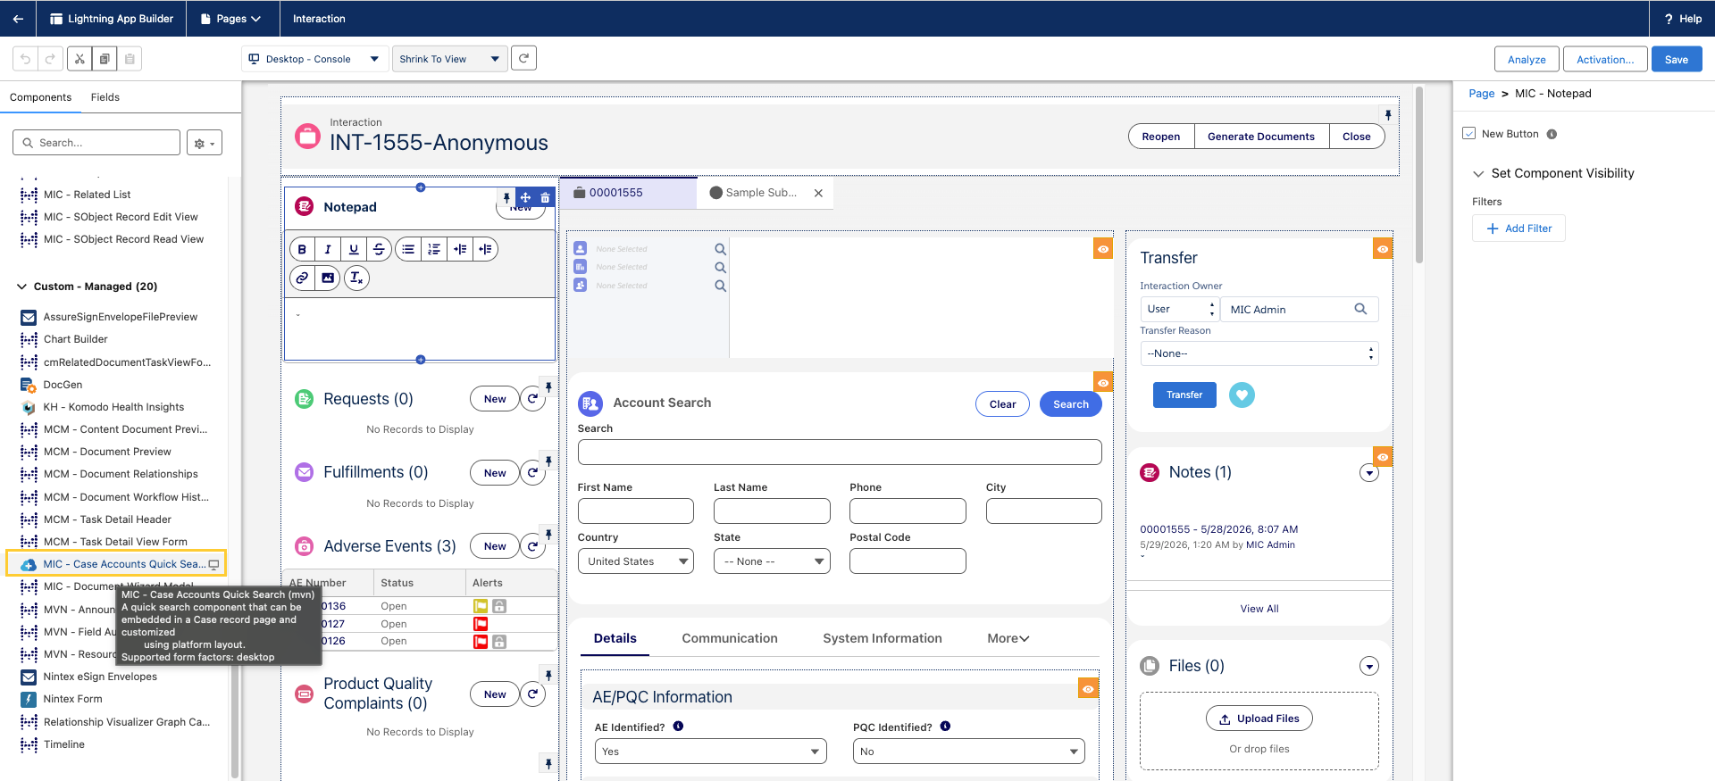Open the AE Identified dropdown

coord(710,752)
